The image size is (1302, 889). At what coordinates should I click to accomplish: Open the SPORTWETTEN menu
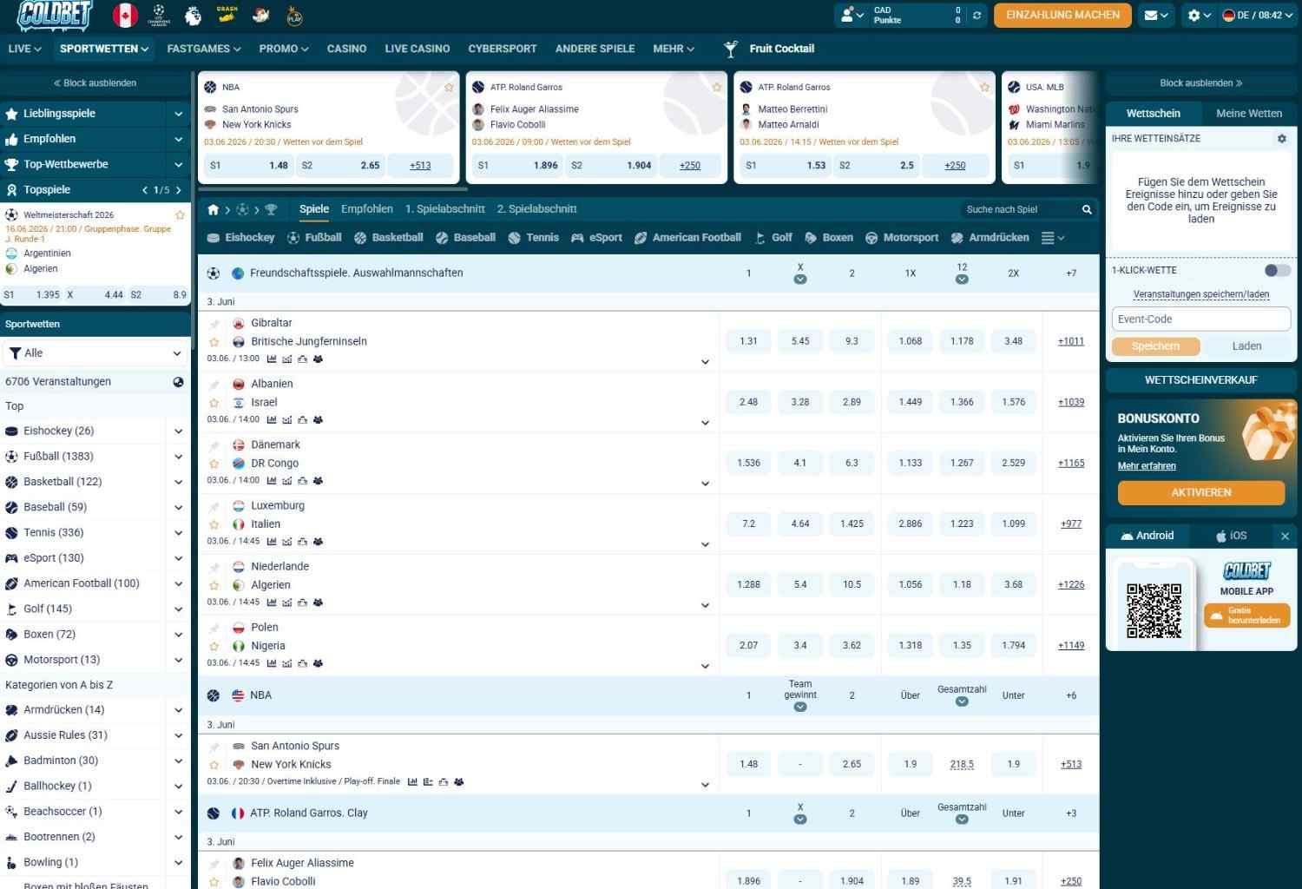point(104,49)
